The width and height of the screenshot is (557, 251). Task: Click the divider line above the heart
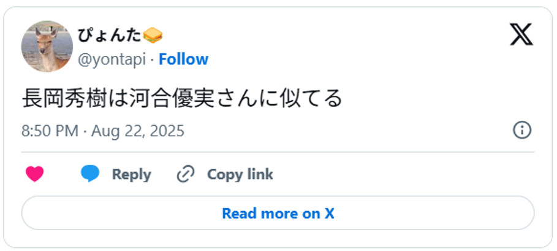pyautogui.click(x=278, y=152)
